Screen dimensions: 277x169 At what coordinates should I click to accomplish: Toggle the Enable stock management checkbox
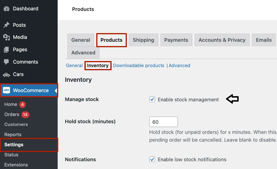point(152,99)
